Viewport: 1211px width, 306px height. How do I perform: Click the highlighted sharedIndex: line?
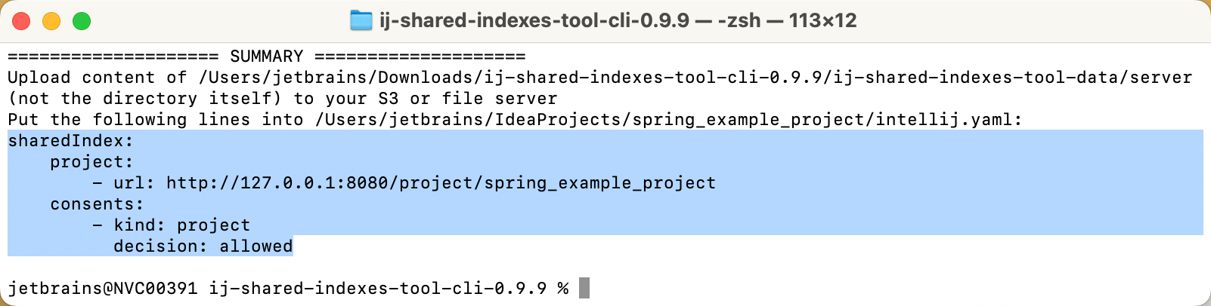pos(70,141)
